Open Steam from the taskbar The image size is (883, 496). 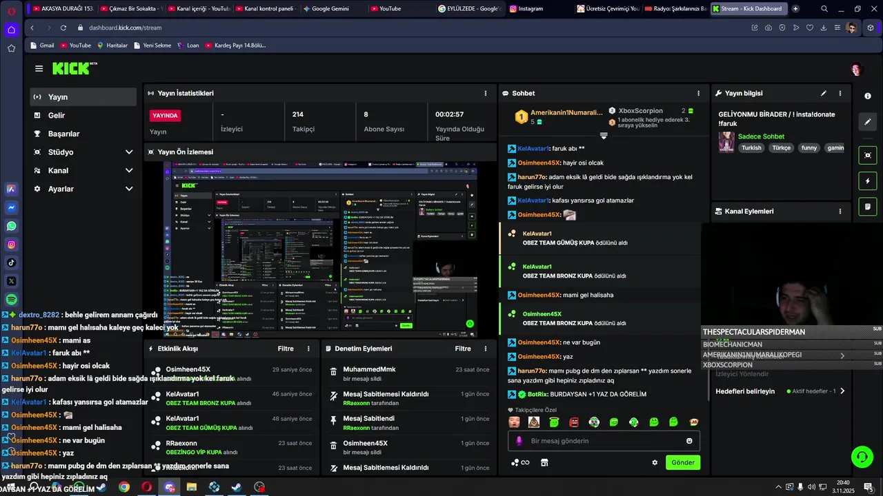click(x=237, y=487)
